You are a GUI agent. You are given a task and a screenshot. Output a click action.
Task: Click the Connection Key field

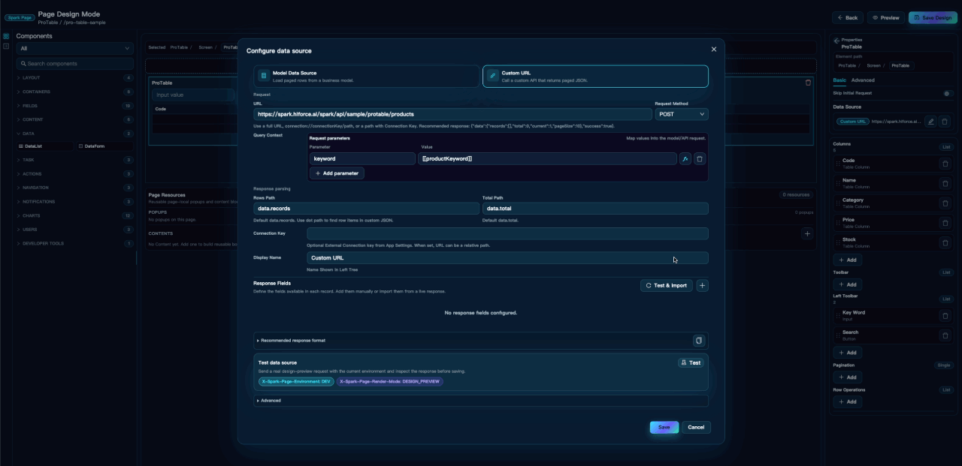pos(507,233)
